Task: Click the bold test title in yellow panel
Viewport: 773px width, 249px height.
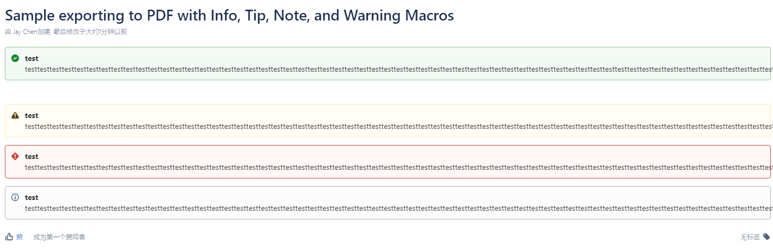Action: coord(31,115)
